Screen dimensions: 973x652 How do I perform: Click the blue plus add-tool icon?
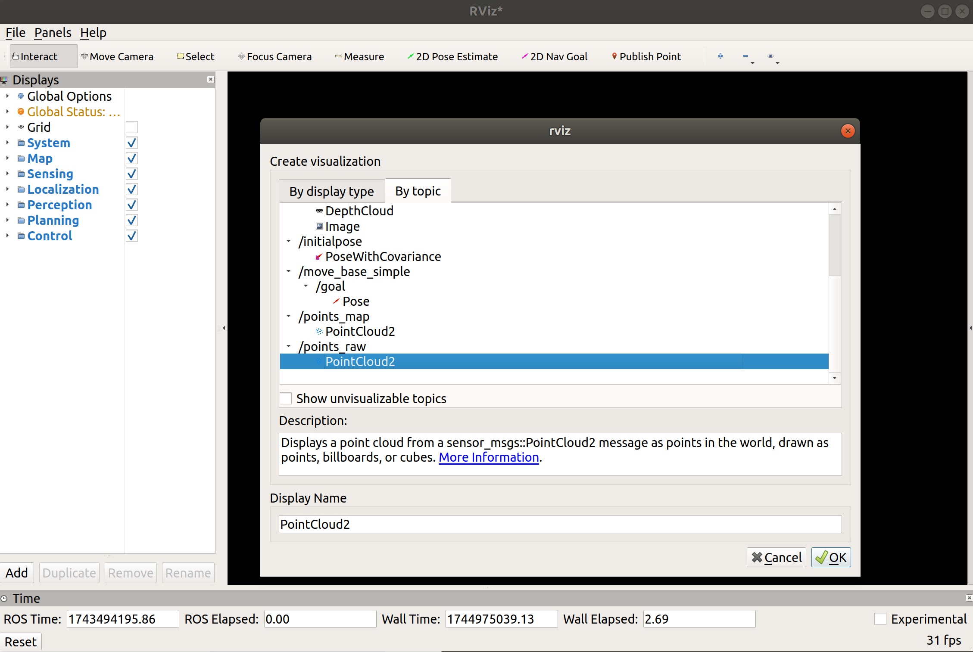720,56
